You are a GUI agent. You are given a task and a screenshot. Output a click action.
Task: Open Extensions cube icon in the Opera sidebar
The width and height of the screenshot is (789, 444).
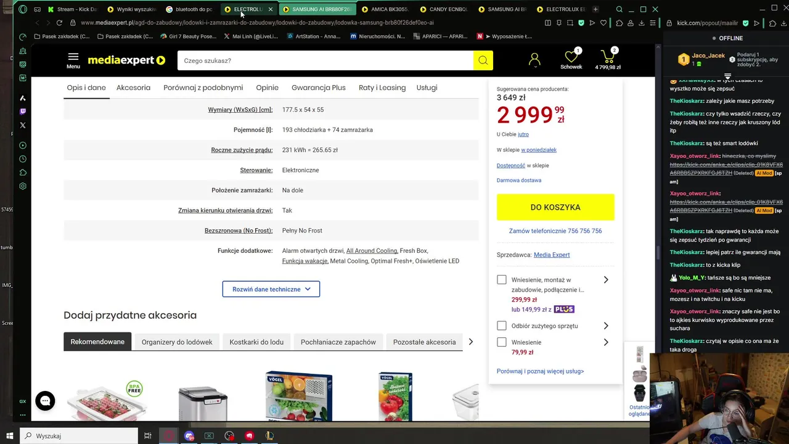pyautogui.click(x=23, y=173)
